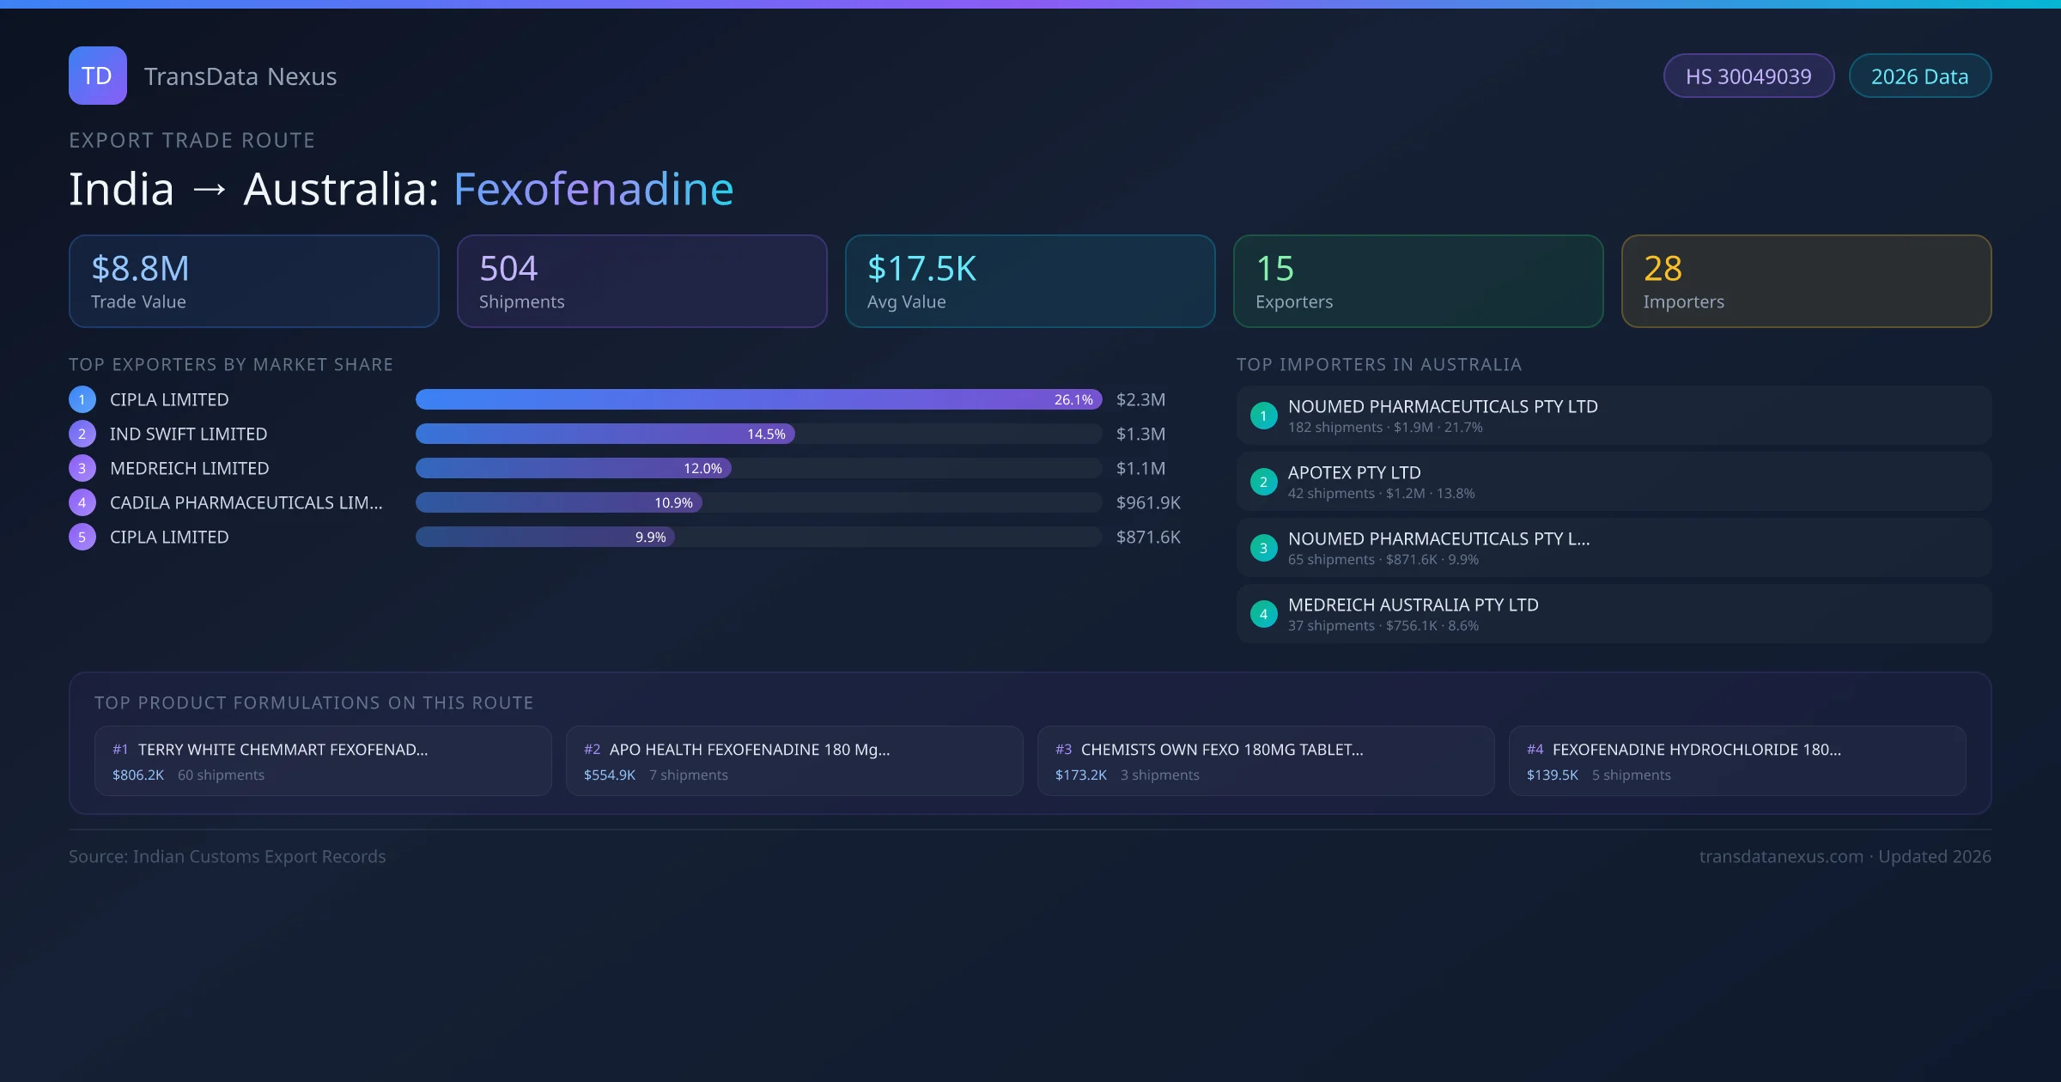Click CIPLA LIMITED's 26.1% market share bar

tap(759, 398)
